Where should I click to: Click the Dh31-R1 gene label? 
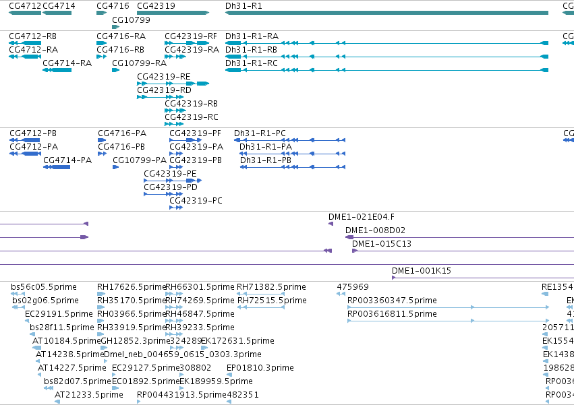tap(243, 6)
